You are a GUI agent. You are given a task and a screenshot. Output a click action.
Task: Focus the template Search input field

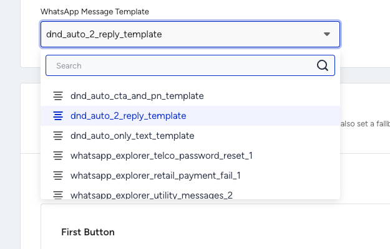190,65
